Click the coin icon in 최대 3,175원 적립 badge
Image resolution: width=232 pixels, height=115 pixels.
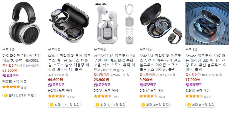click(6, 96)
